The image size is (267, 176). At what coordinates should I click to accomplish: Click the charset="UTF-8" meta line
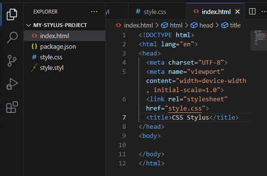pos(187,63)
